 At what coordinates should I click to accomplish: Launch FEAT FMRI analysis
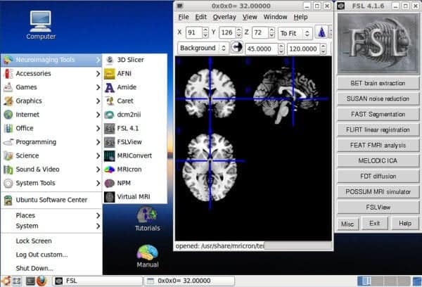click(378, 146)
